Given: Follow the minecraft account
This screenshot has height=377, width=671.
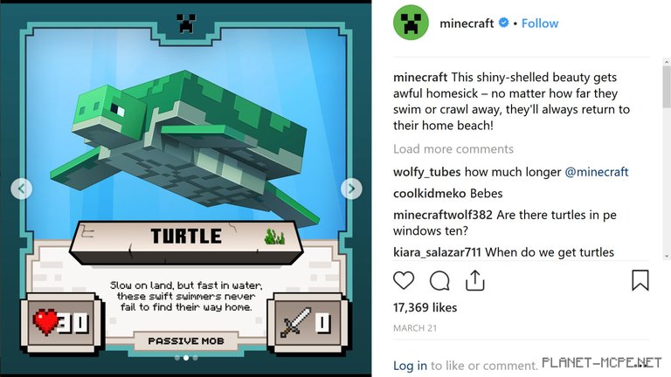Looking at the screenshot, I should (540, 23).
